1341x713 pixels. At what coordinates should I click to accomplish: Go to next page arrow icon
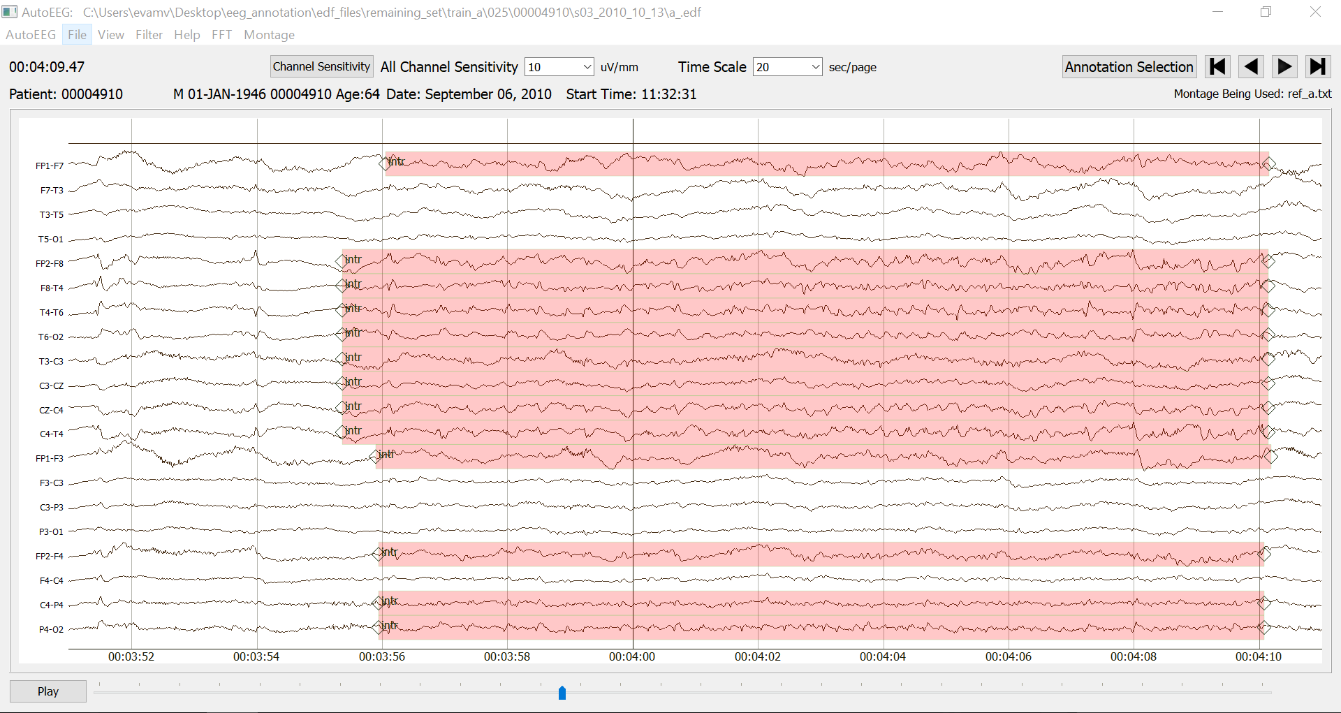click(1284, 67)
